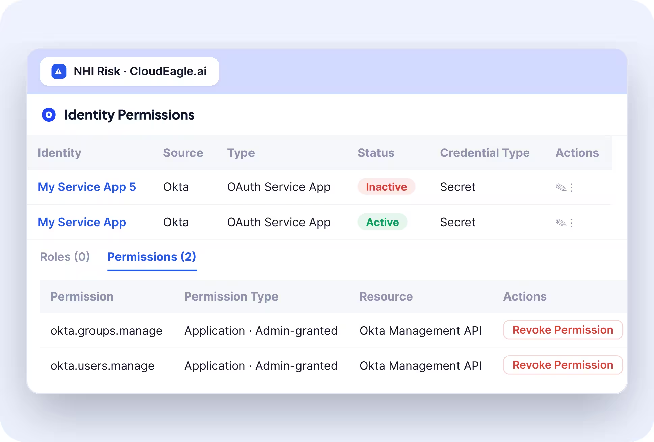Edit the My Service App 5 row
The image size is (654, 442).
561,187
